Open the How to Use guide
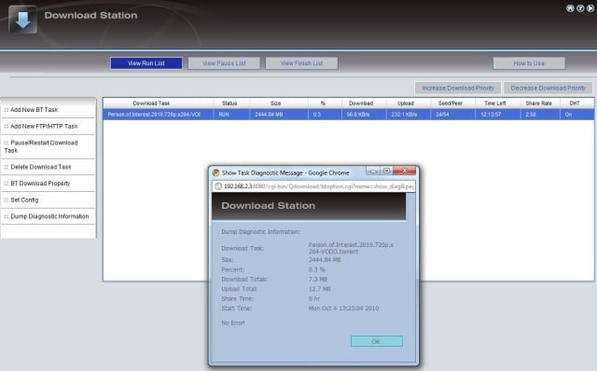Image resolution: width=597 pixels, height=371 pixels. point(529,63)
